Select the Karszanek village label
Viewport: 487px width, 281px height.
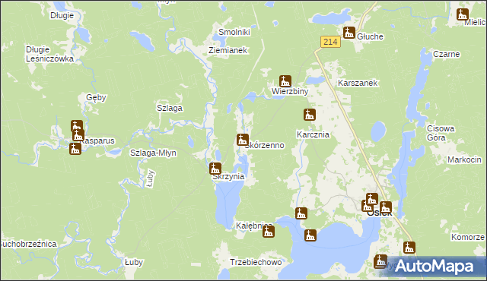(358, 83)
